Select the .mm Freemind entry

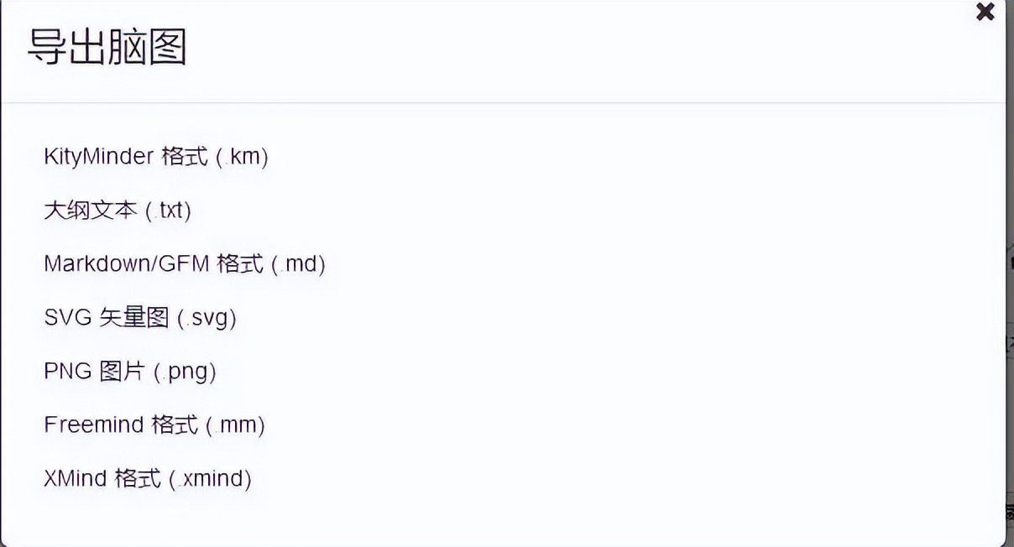[154, 425]
